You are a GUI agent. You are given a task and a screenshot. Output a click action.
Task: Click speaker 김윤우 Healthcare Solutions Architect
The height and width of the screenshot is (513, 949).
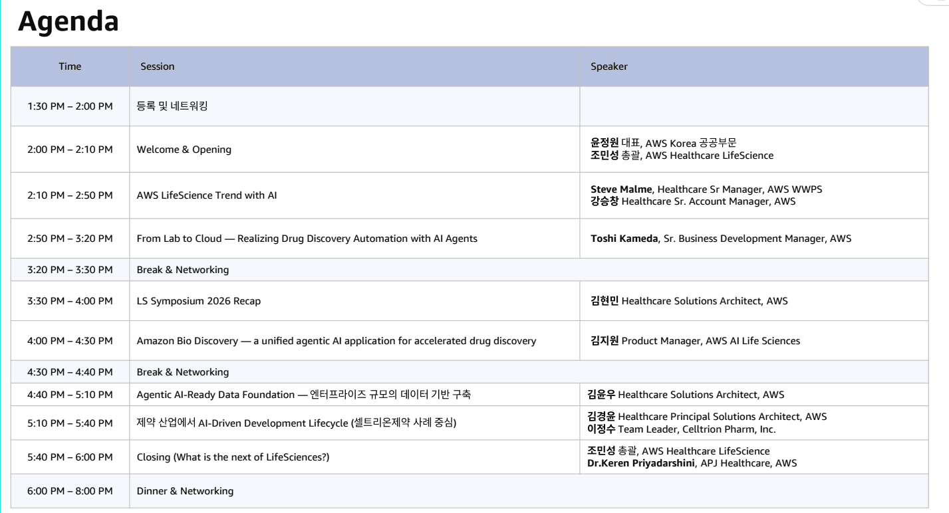686,395
